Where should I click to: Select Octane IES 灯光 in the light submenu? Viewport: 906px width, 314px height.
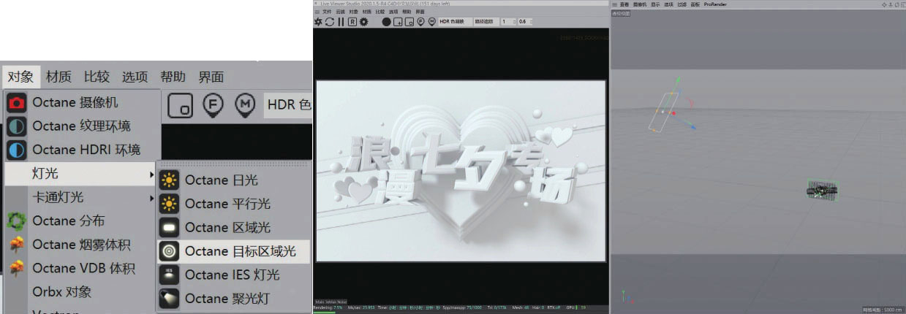[234, 275]
